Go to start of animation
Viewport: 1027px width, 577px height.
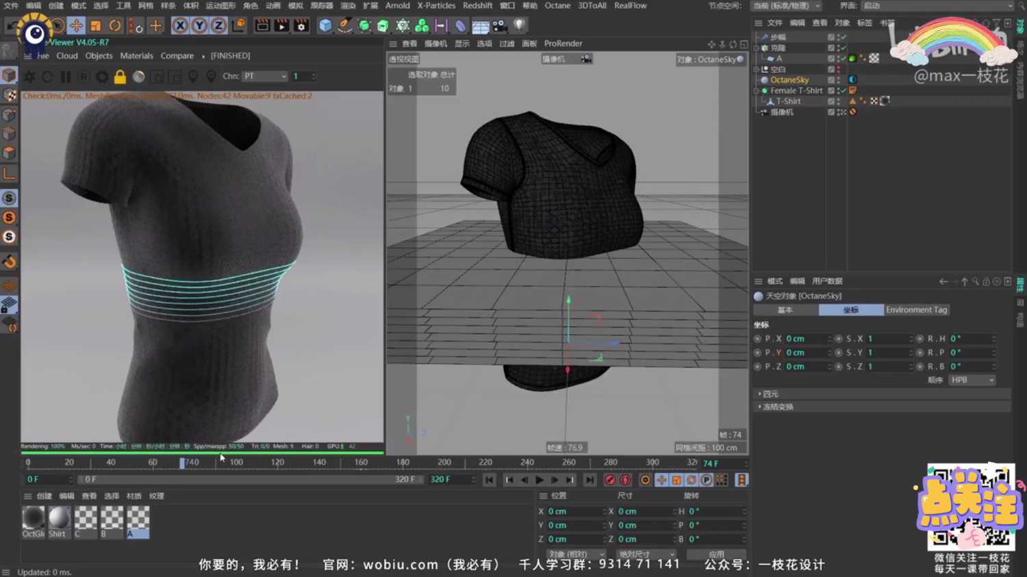point(489,480)
